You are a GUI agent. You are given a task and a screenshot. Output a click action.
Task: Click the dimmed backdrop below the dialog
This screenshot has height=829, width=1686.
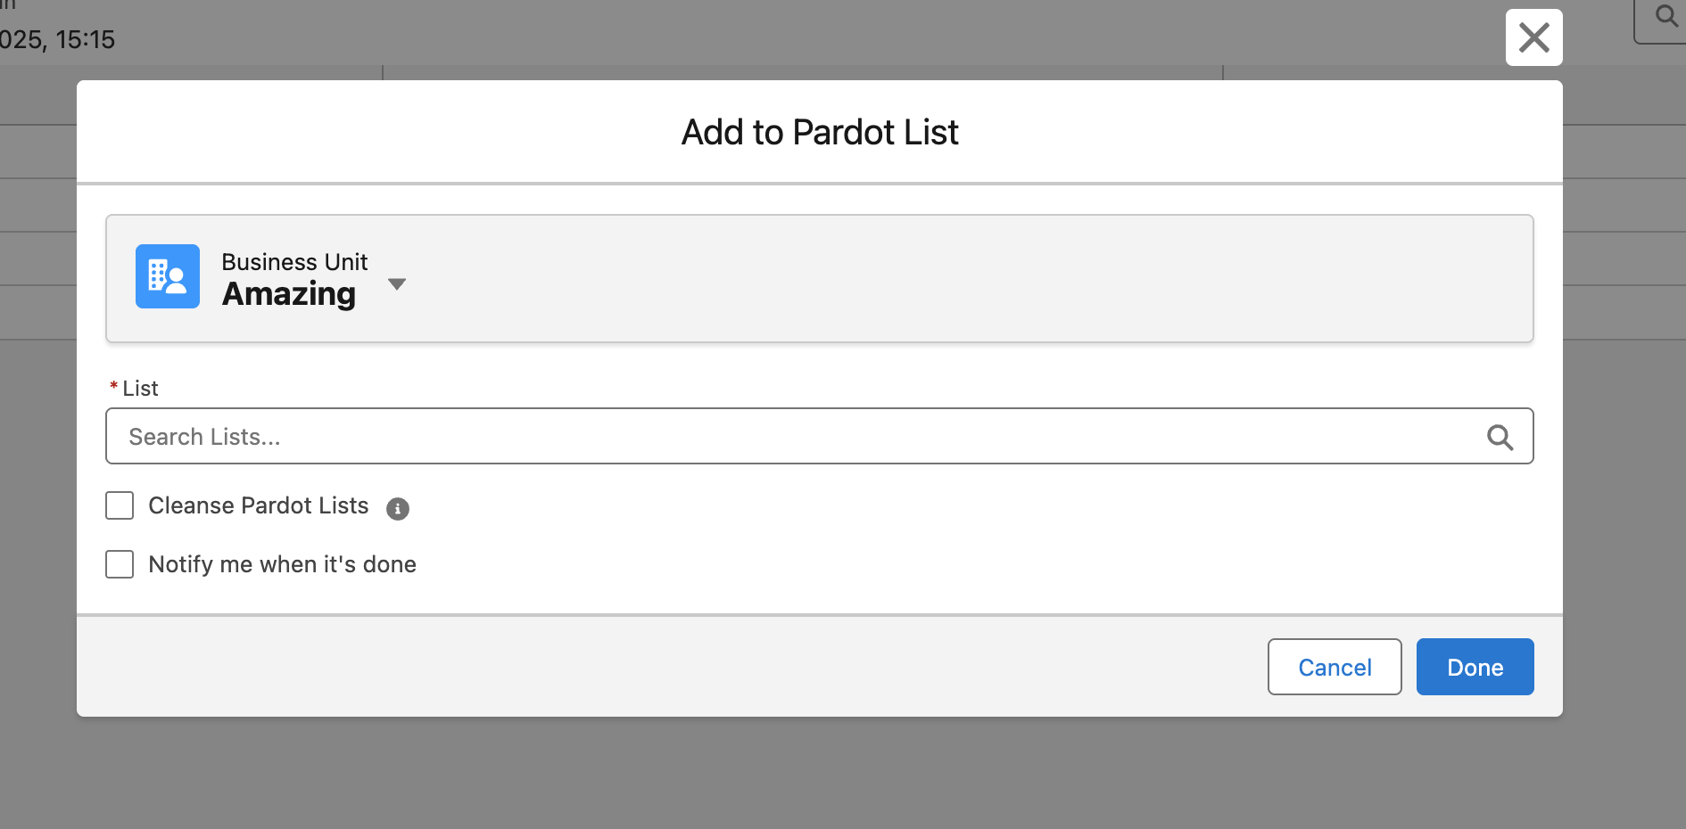(x=819, y=774)
